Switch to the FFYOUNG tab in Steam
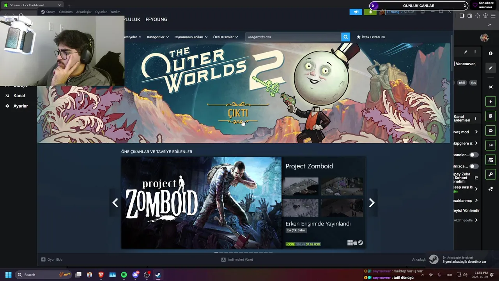 (x=156, y=20)
